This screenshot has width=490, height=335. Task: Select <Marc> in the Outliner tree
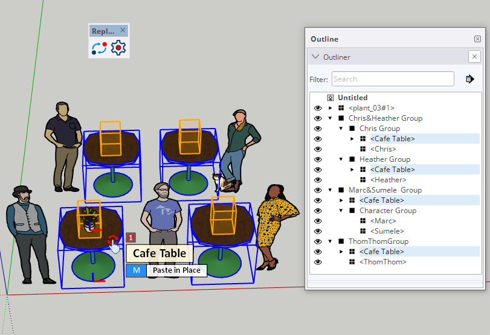383,221
